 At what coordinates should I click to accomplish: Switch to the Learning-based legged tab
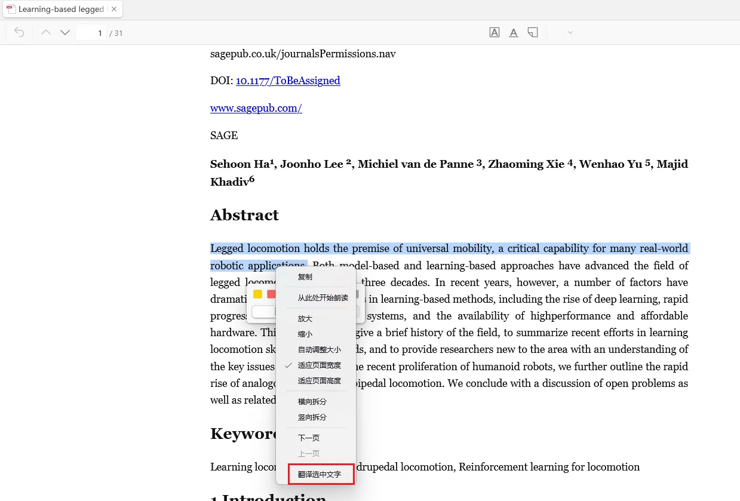63,9
